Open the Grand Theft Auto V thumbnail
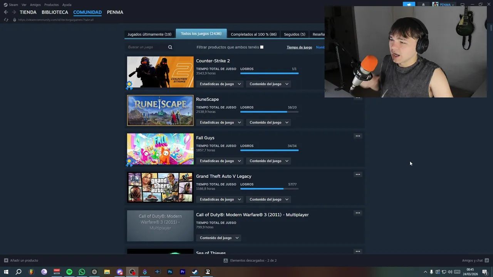The width and height of the screenshot is (493, 277). [x=160, y=187]
